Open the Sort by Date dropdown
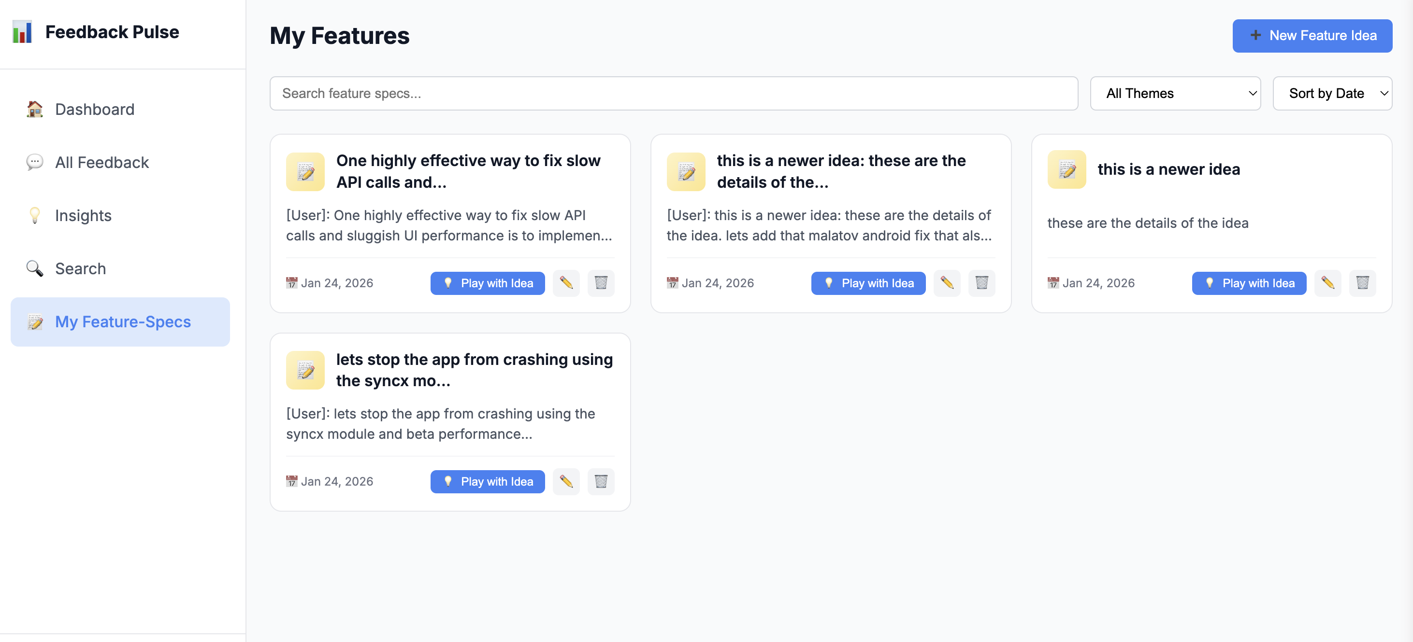Image resolution: width=1413 pixels, height=642 pixels. 1332,93
